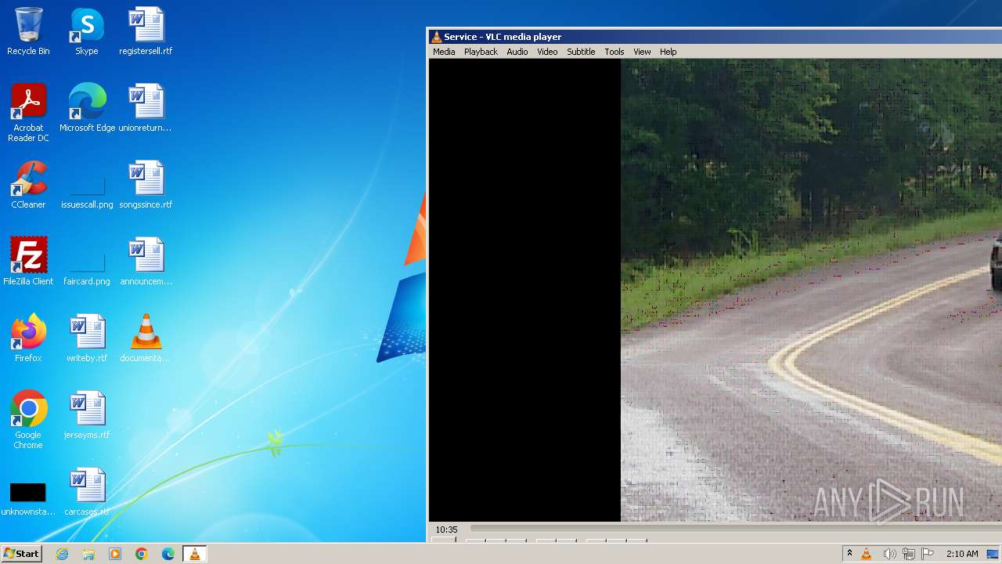Click the VLC cone tray icon
The image size is (1002, 564).
(867, 554)
